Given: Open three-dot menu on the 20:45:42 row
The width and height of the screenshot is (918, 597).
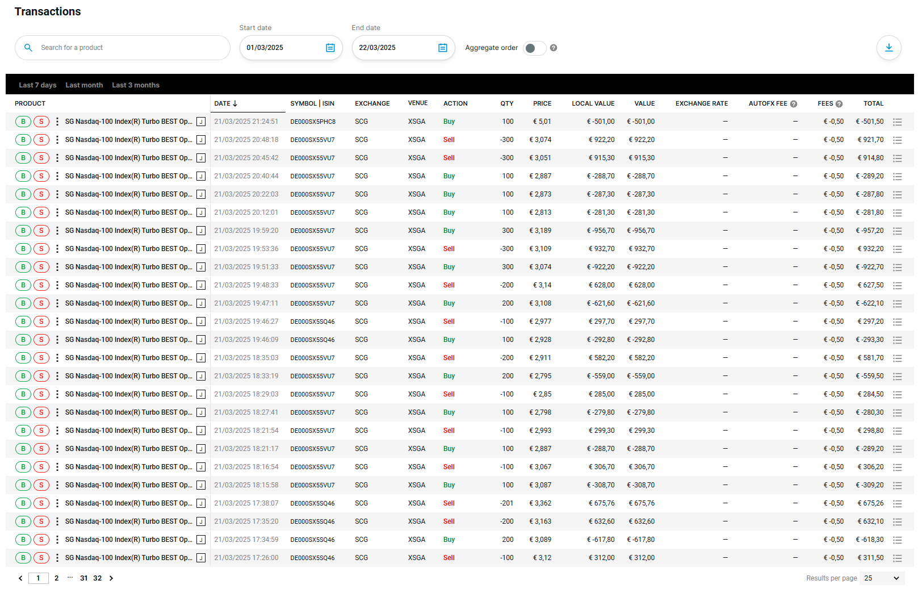Looking at the screenshot, I should click(x=57, y=158).
